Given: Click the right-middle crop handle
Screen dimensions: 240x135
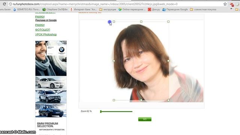Looking at the screenshot, I should pyautogui.click(x=168, y=61).
